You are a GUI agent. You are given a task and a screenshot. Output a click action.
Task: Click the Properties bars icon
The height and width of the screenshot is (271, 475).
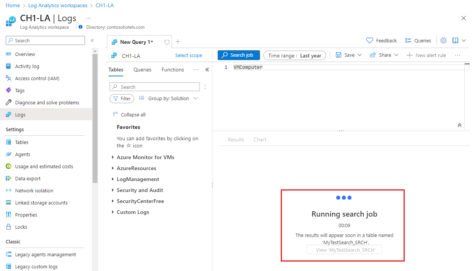[8, 215]
